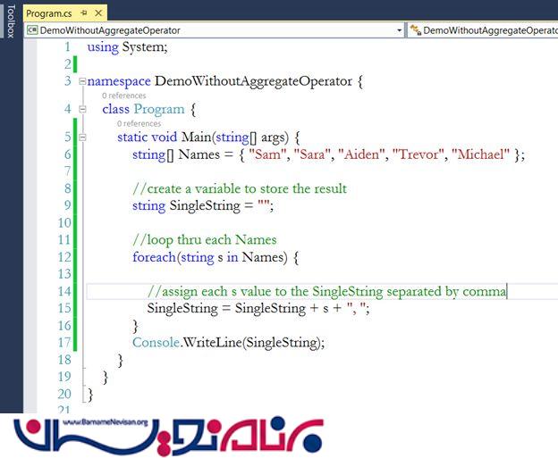
Task: Click '0 references' CodeLens above class Program
Action: (x=123, y=96)
